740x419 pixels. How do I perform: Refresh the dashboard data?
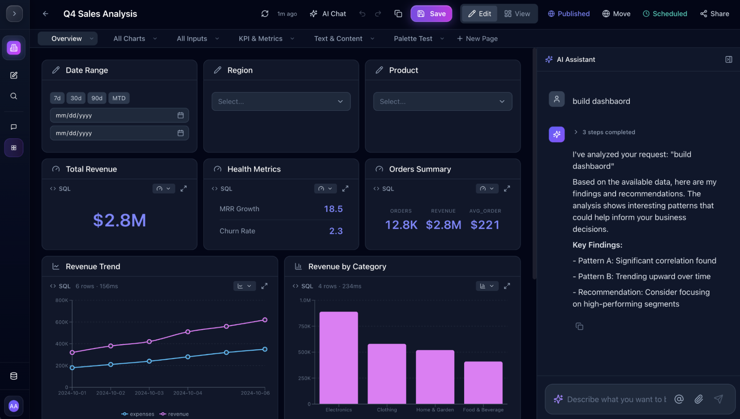tap(265, 13)
